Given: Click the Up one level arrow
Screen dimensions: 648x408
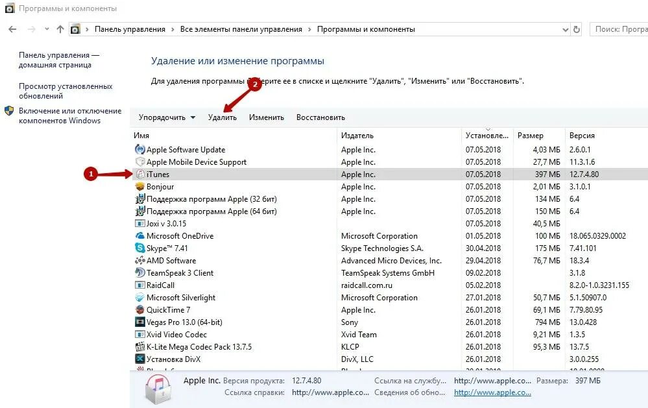Looking at the screenshot, I should click(60, 29).
